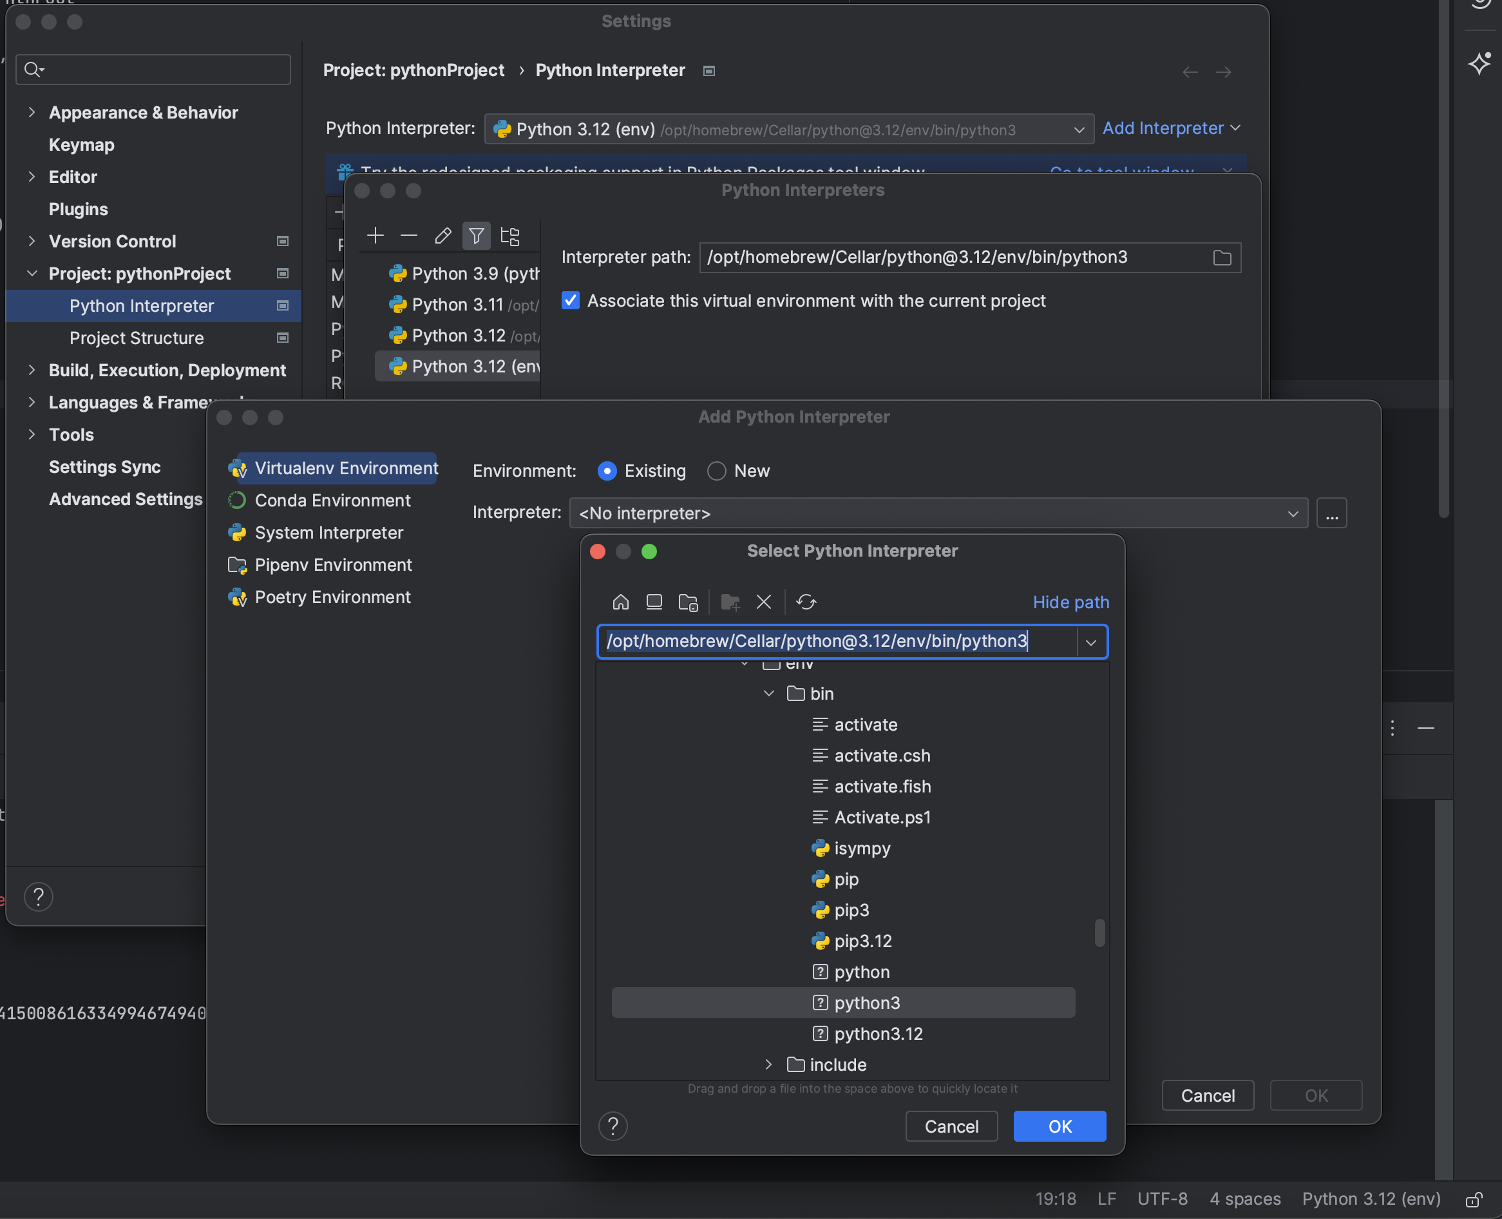Image resolution: width=1502 pixels, height=1219 pixels.
Task: Cancel the Add Python Interpreter dialog
Action: pos(1207,1095)
